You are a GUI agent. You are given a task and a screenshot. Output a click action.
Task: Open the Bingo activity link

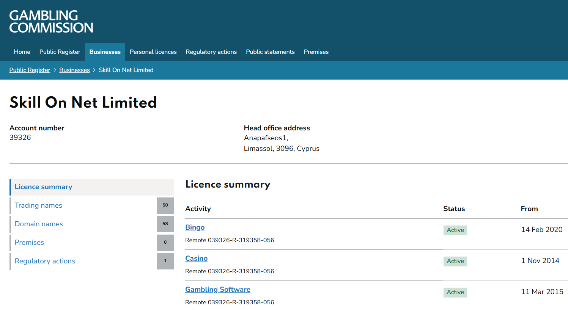tap(195, 227)
